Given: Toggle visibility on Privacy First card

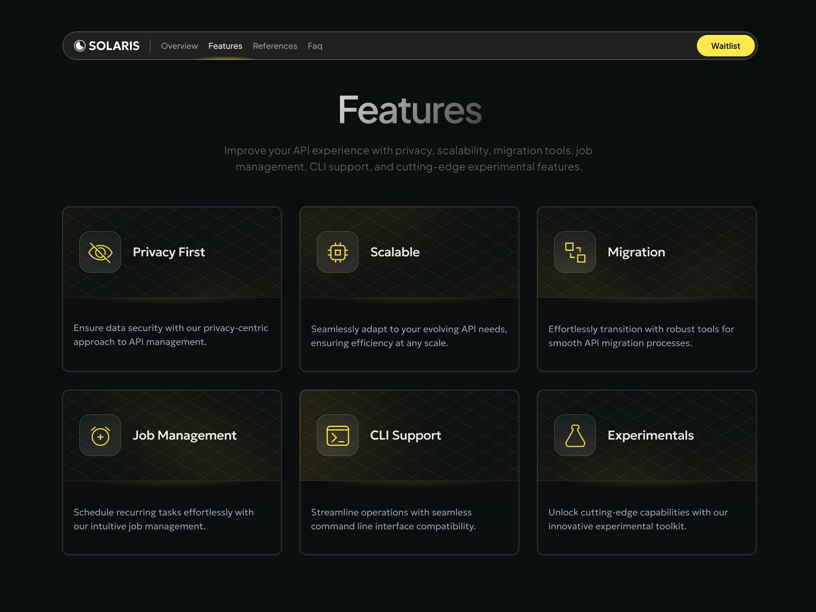Looking at the screenshot, I should click(99, 251).
